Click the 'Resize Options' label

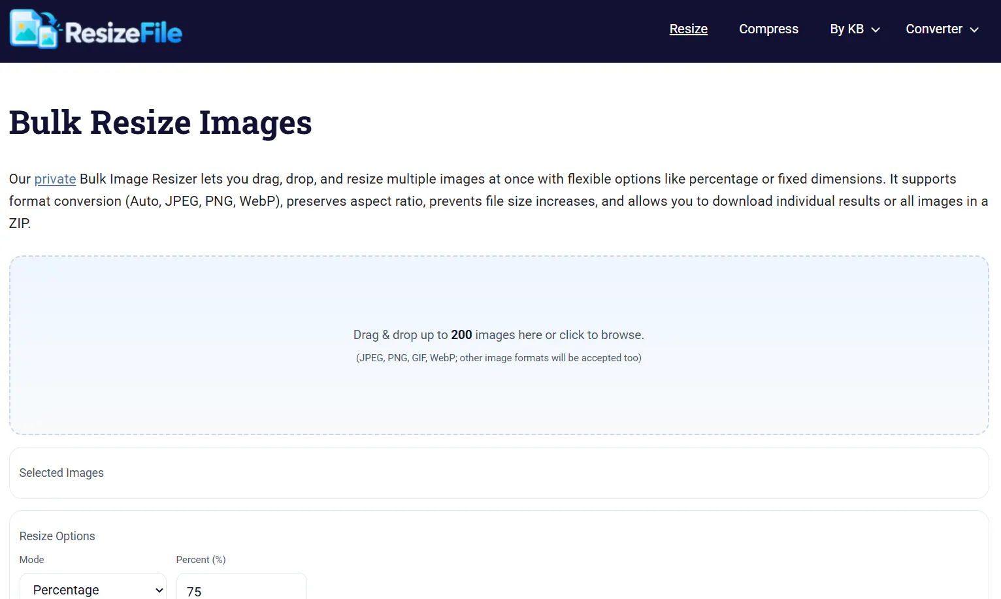point(57,536)
